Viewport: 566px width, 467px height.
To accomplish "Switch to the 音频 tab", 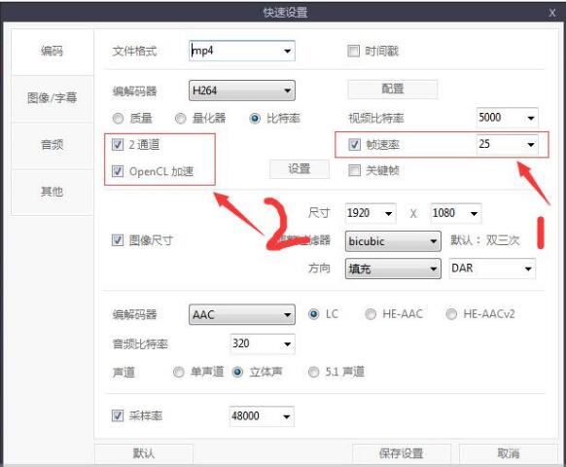I will click(x=52, y=144).
